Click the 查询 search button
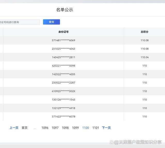 pyautogui.click(x=52, y=22)
